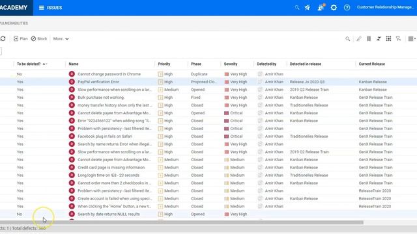
Task: Select Duplicate phase in Cannot change password row
Action: point(199,74)
